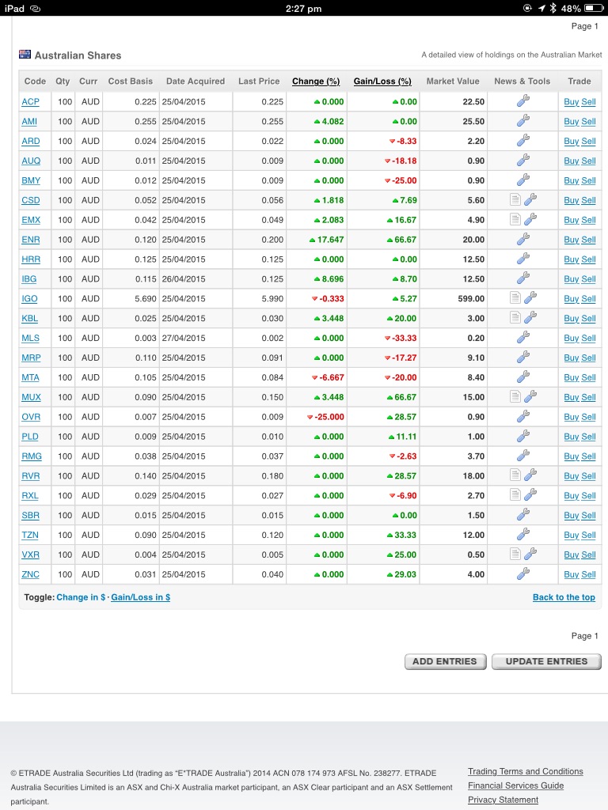608x810 pixels.
Task: Open tools wrench icon for ZNC row
Action: pos(523,573)
